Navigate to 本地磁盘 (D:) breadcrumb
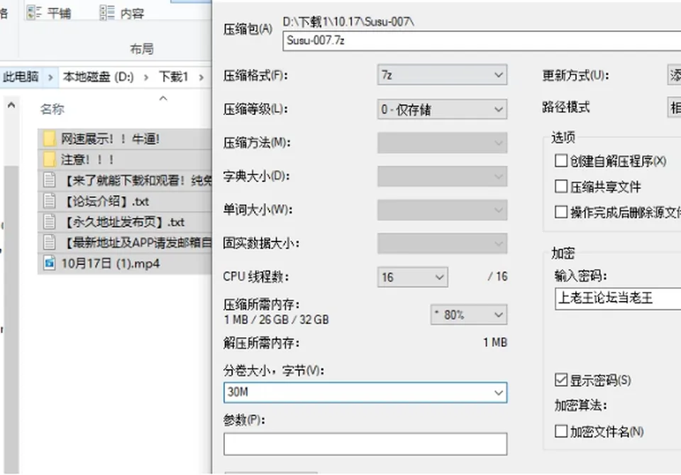The width and height of the screenshot is (681, 475). click(98, 77)
